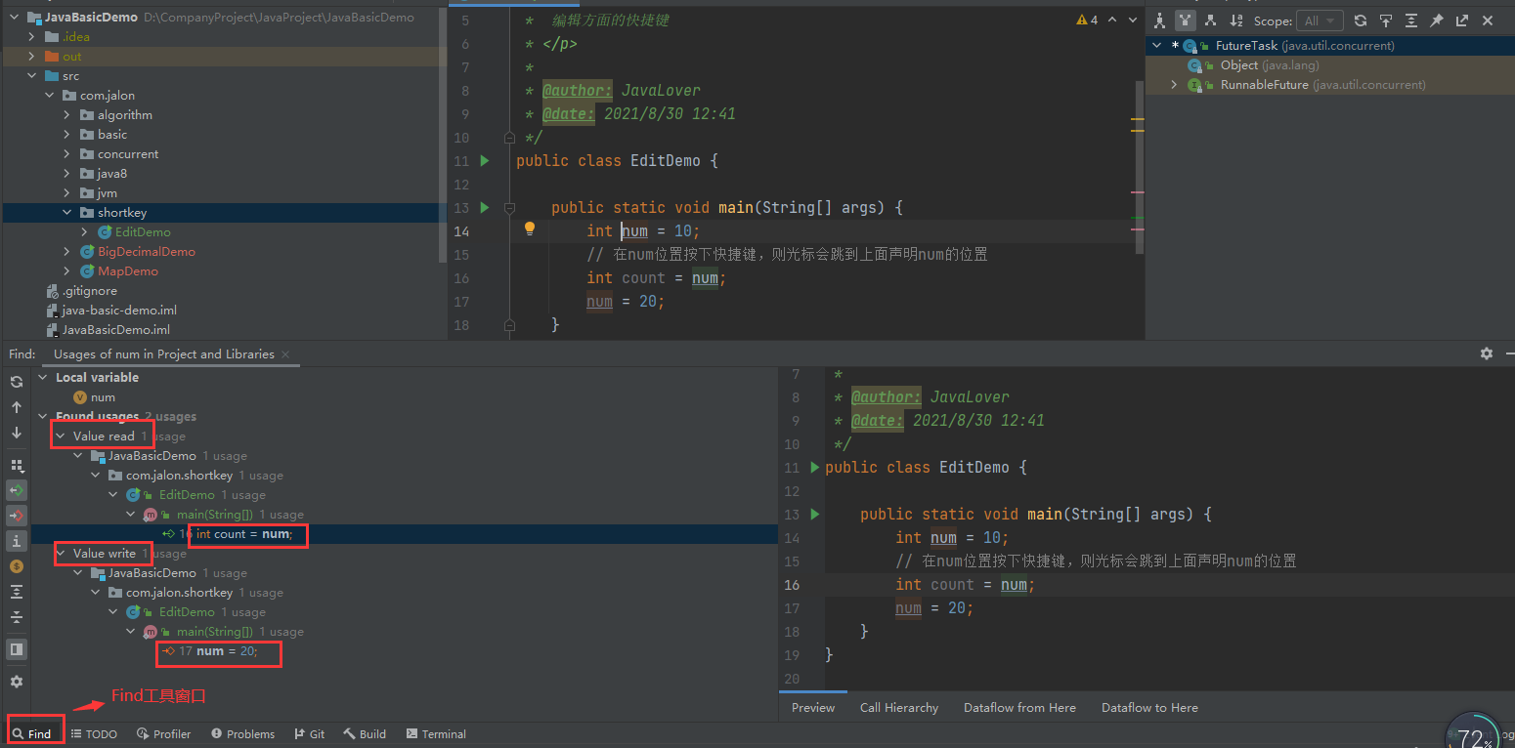Click the editor vertical scrollbar
Viewport: 1515px width, 748px height.
coord(1139,166)
